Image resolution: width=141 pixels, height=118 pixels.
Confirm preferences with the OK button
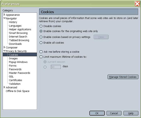[x=97, y=113]
